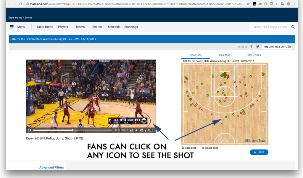Reload the browser page
The image size is (303, 178).
[20, 4]
